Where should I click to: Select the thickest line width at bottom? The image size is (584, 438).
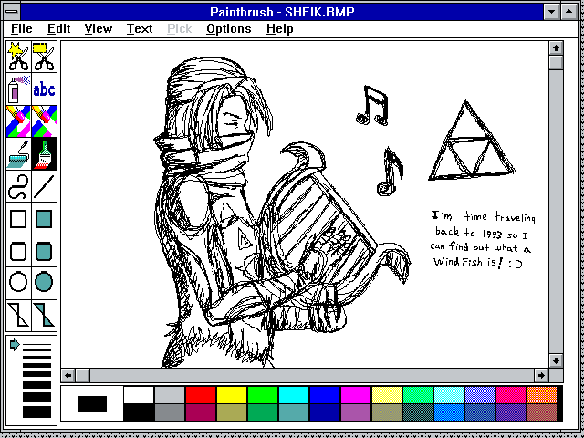[x=36, y=412]
